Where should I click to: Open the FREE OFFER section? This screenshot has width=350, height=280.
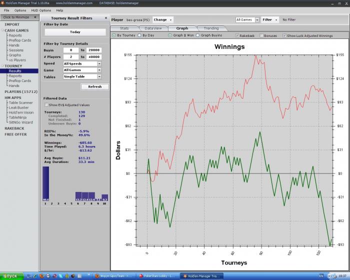pyautogui.click(x=15, y=134)
